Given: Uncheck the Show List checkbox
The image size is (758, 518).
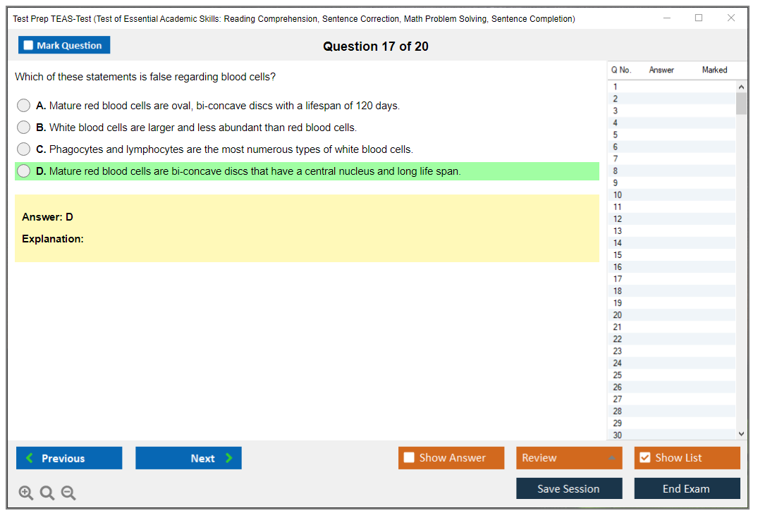Looking at the screenshot, I should tap(644, 458).
